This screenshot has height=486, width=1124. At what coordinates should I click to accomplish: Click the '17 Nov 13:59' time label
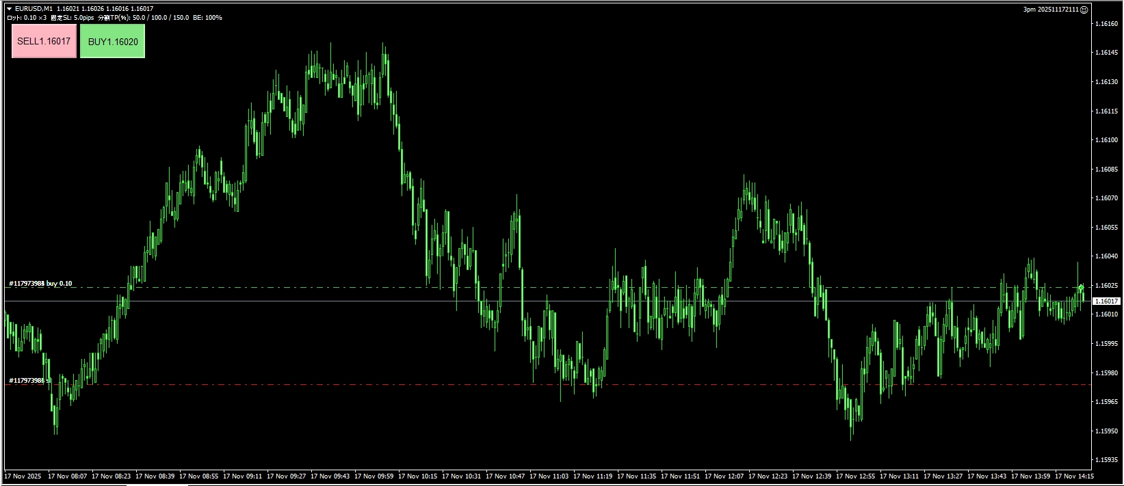coord(1031,476)
